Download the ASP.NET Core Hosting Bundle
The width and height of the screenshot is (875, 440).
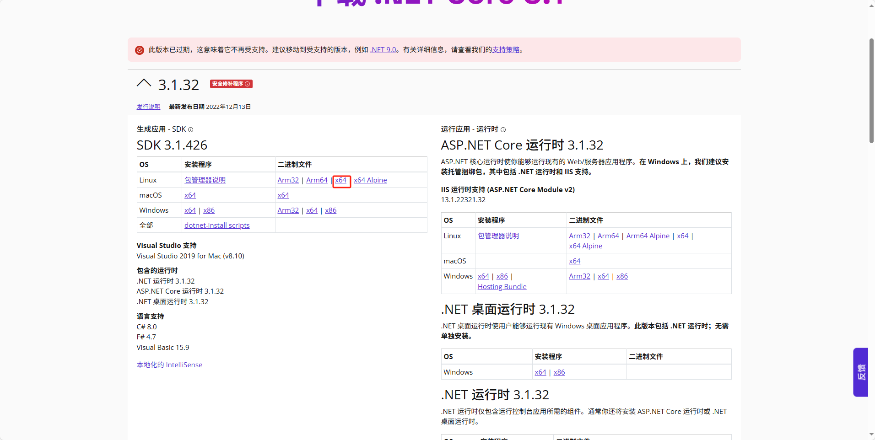pos(502,287)
